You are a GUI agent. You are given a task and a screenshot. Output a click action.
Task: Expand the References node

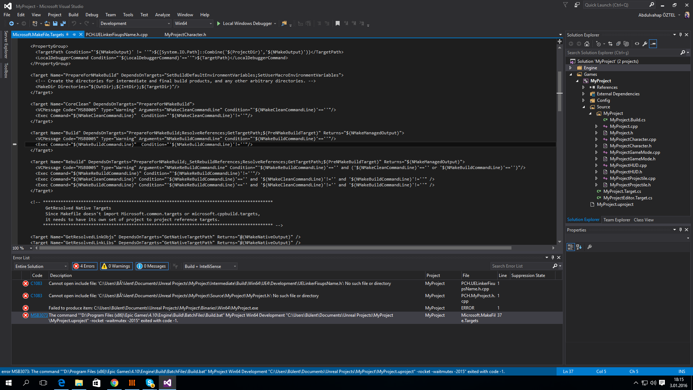pyautogui.click(x=584, y=87)
